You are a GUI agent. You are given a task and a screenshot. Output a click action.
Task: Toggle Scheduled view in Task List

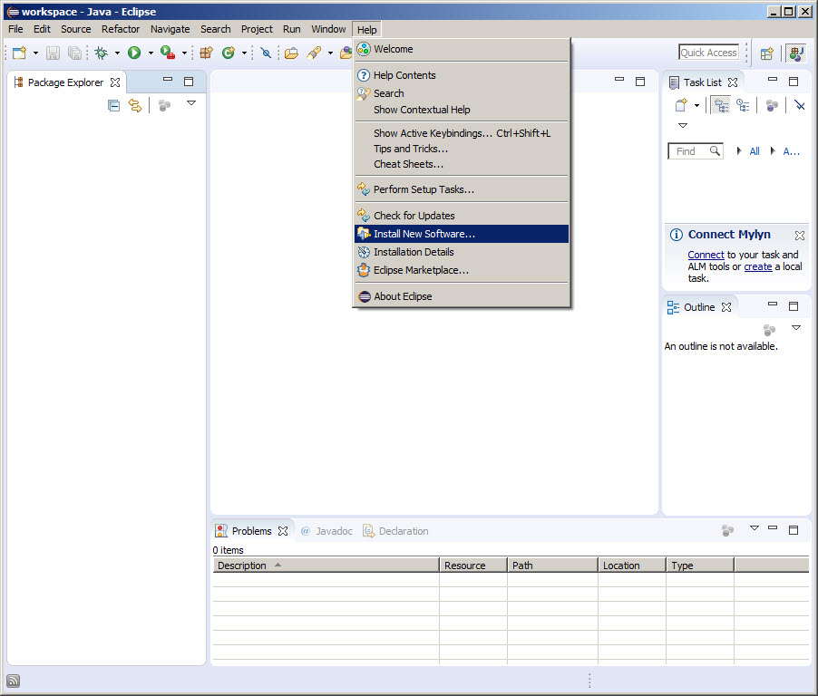pos(743,105)
